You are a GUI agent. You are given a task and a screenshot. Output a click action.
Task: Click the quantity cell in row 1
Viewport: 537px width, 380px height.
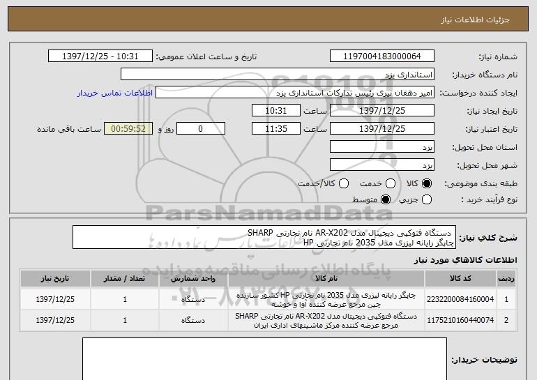(x=125, y=299)
